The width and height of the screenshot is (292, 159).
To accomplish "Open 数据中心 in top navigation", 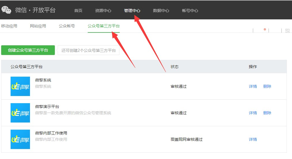I will tap(161, 11).
